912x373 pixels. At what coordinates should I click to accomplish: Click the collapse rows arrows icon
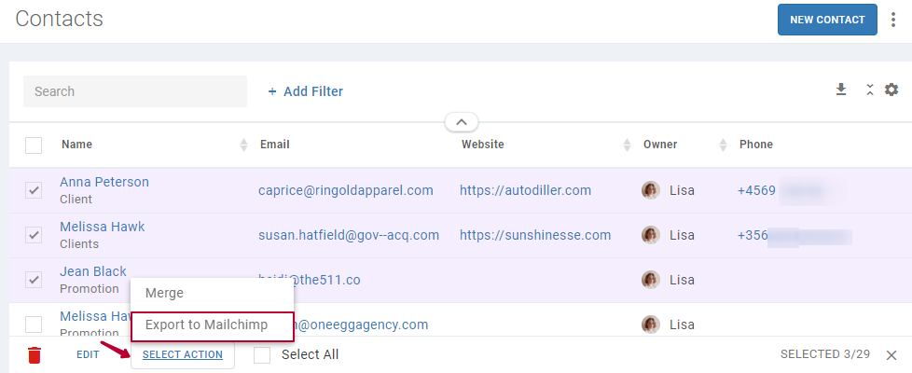pos(869,90)
